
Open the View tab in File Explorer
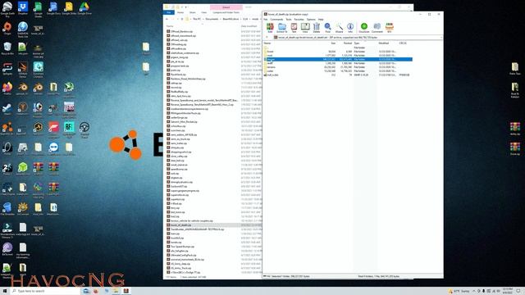coord(204,12)
